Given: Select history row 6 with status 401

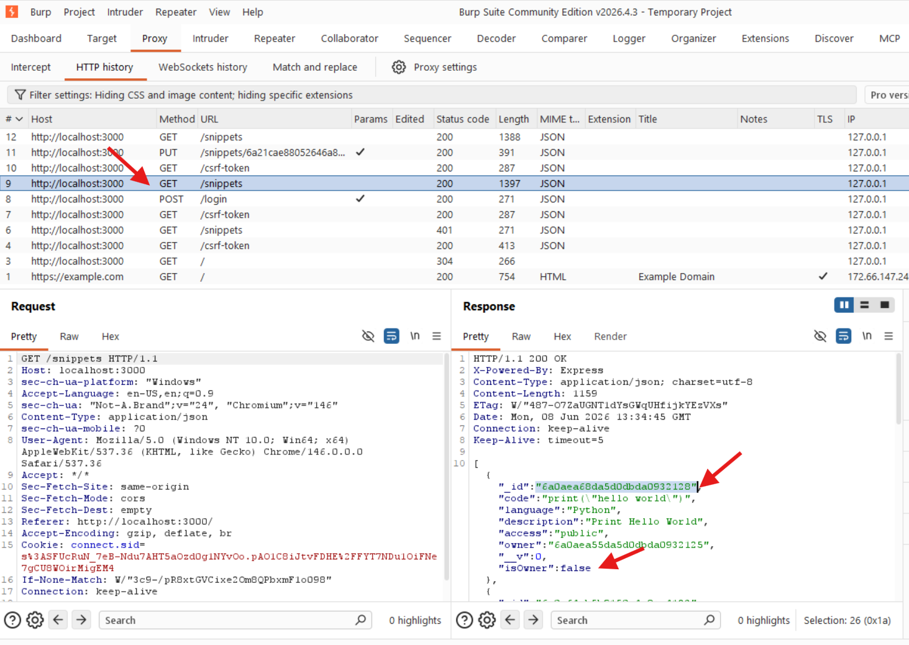Looking at the screenshot, I should click(x=454, y=230).
